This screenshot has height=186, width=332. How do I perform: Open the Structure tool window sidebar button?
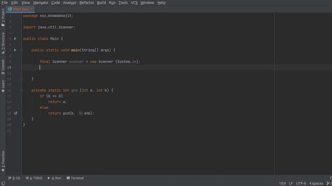(3, 43)
